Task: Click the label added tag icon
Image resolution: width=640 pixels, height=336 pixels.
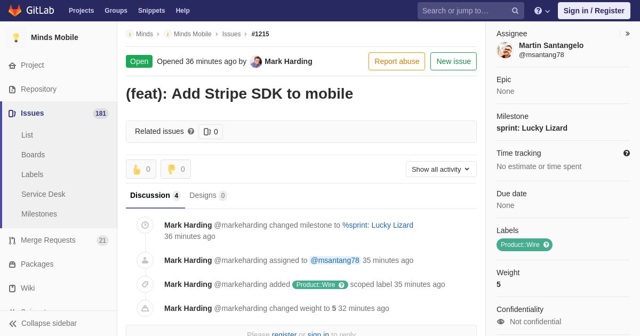Action: coord(145,284)
